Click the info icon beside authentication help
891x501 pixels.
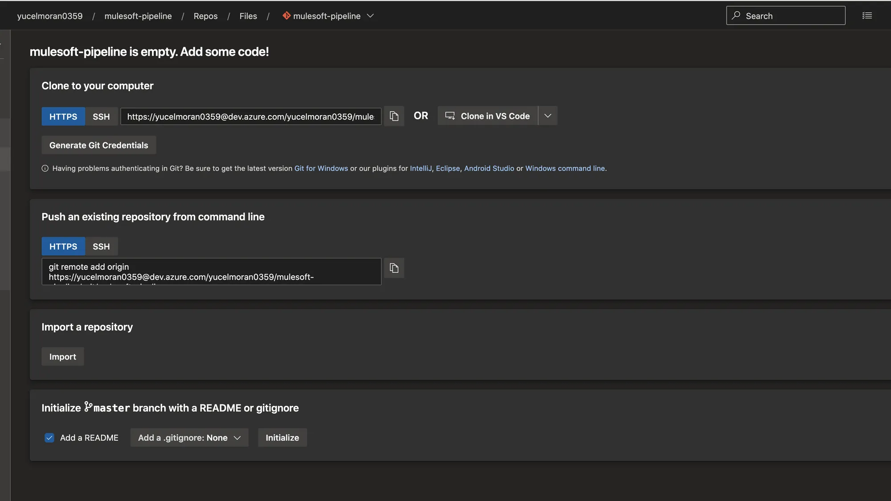pyautogui.click(x=45, y=169)
